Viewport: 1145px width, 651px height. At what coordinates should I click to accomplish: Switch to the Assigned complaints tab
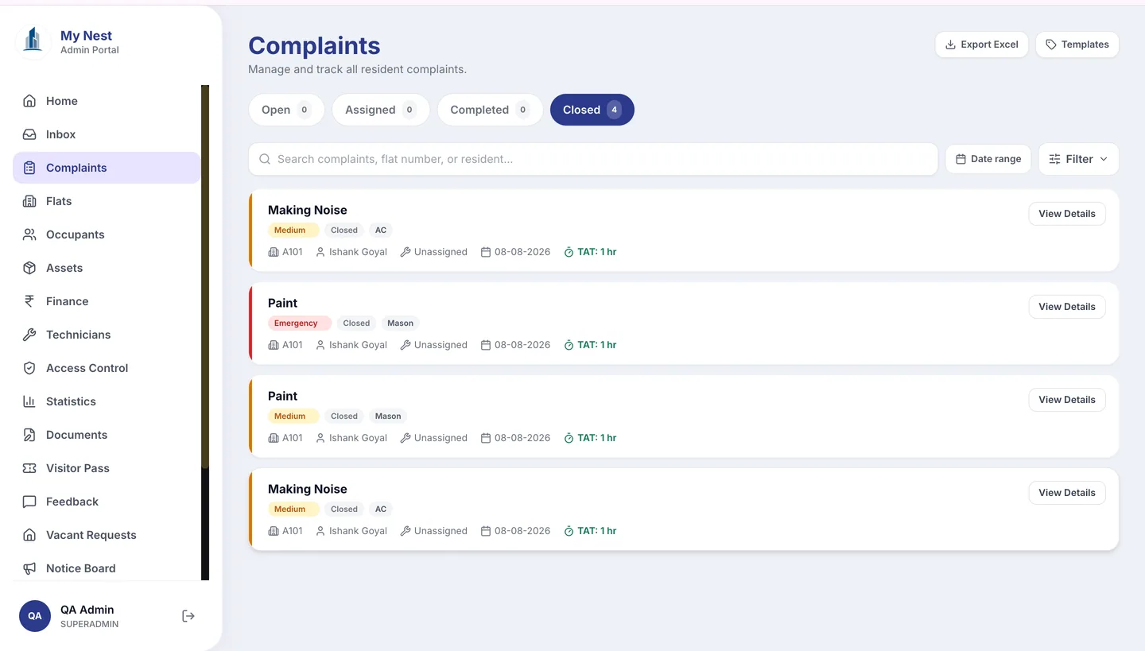tap(381, 110)
